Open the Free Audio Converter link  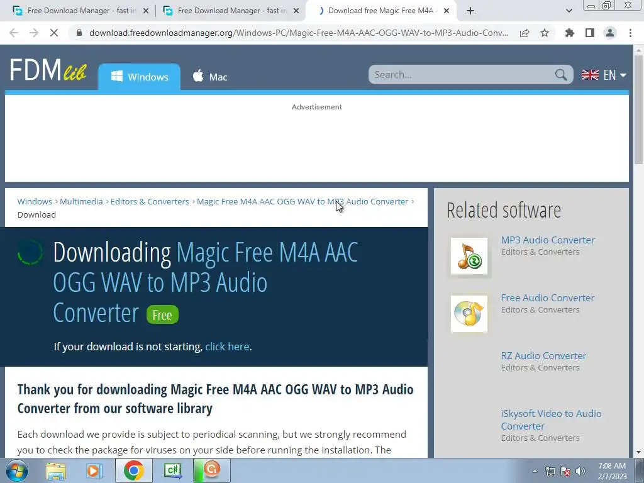548,297
